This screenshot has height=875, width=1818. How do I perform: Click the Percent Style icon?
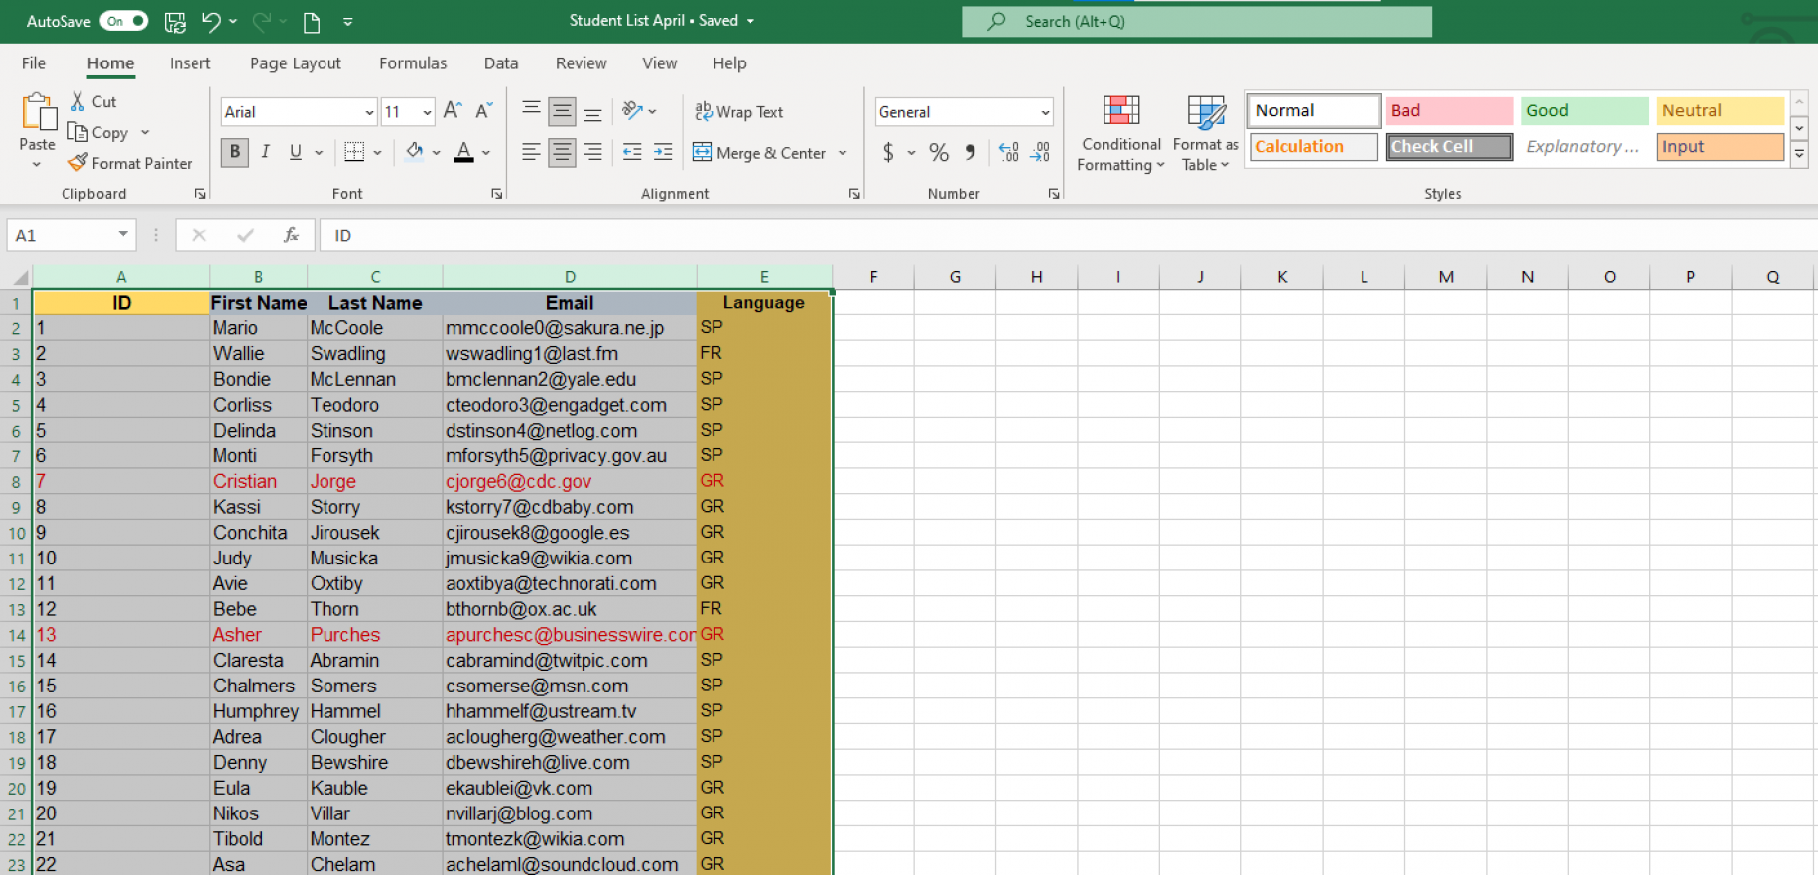(939, 152)
